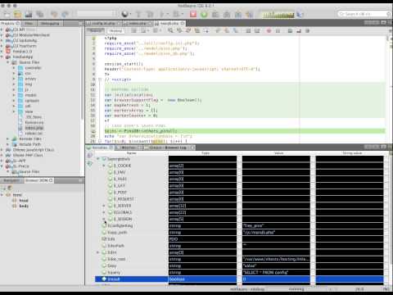Click the green Continue debugger button
This screenshot has width=393, height=295.
pos(204,14)
